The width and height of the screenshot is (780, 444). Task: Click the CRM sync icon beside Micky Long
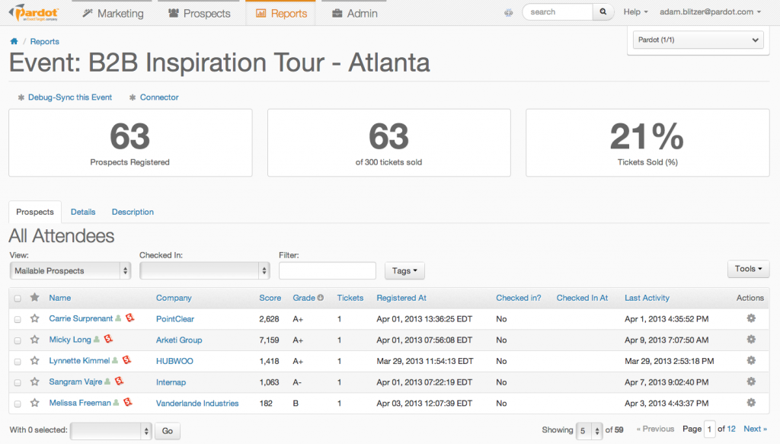pos(107,340)
